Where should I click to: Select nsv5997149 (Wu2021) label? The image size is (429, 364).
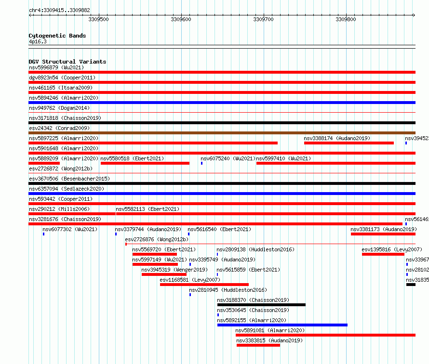[160, 260]
